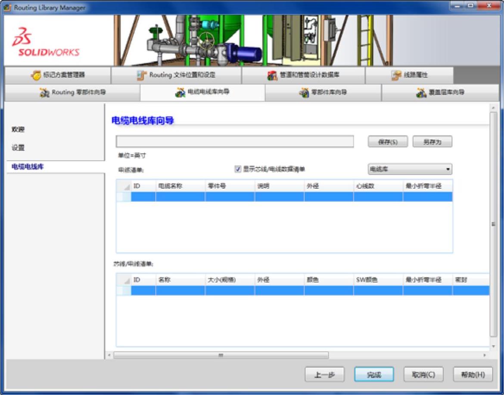Click the 标记方案管理器 tab icon

pos(36,75)
